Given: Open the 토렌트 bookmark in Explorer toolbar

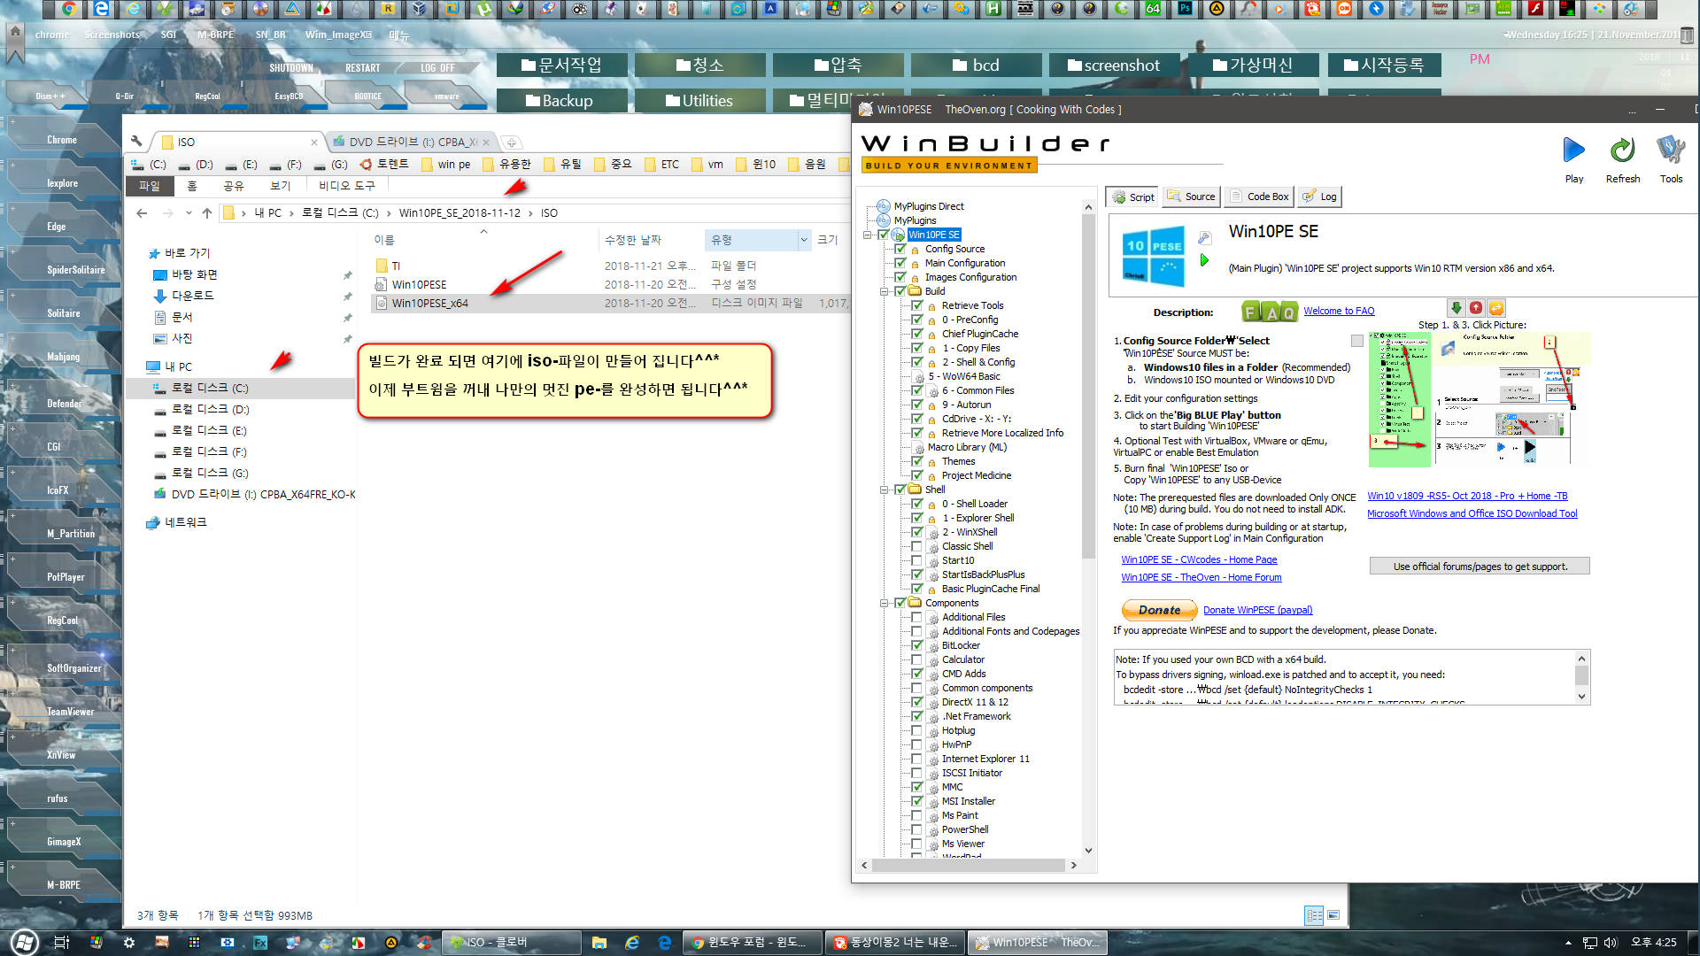Looking at the screenshot, I should [x=384, y=165].
